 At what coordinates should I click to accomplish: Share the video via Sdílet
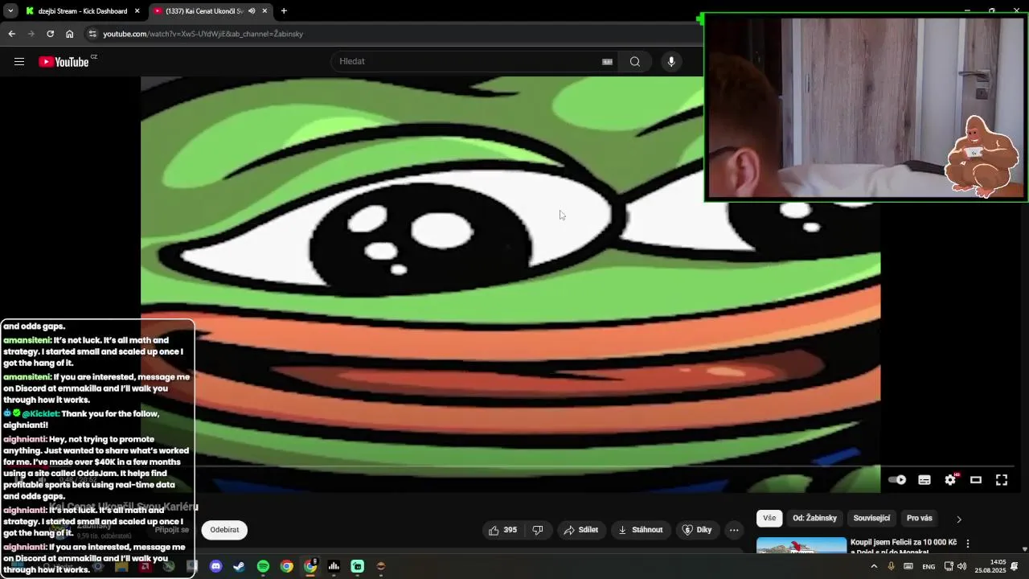click(x=581, y=530)
